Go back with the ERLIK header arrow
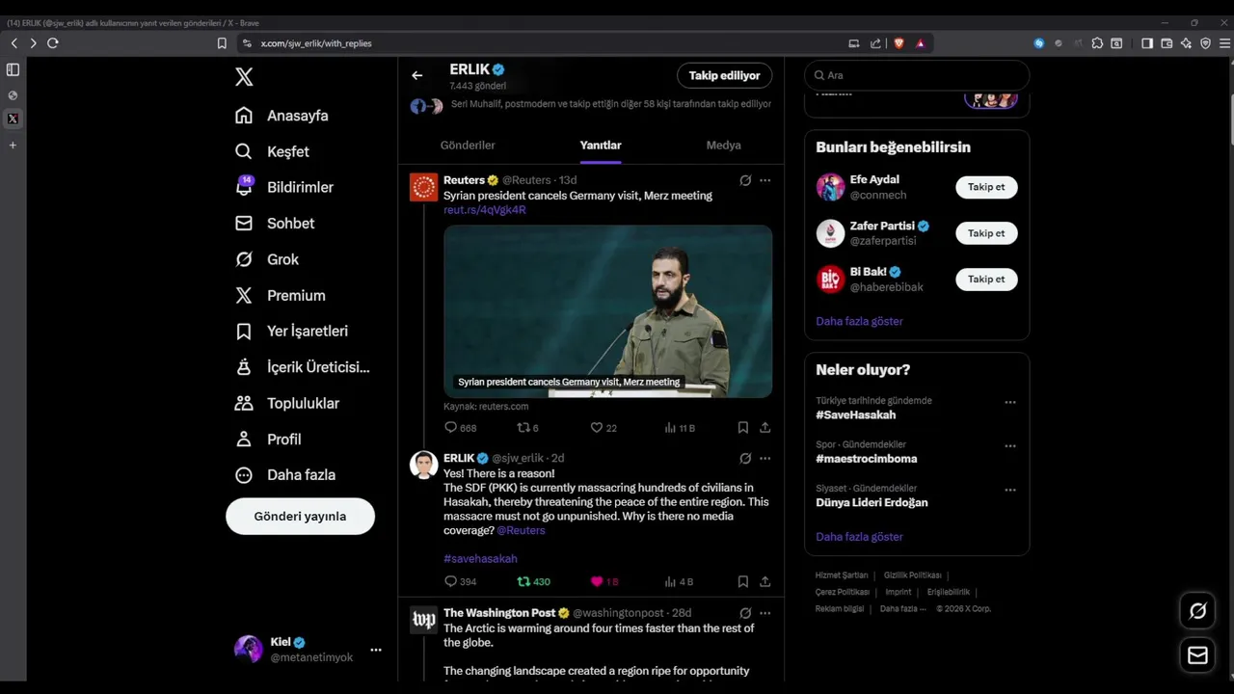Viewport: 1234px width, 694px height. click(416, 75)
